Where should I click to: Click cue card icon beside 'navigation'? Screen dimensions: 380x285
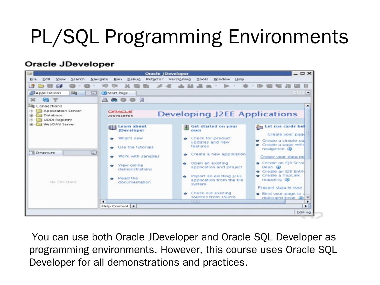[x=290, y=149]
